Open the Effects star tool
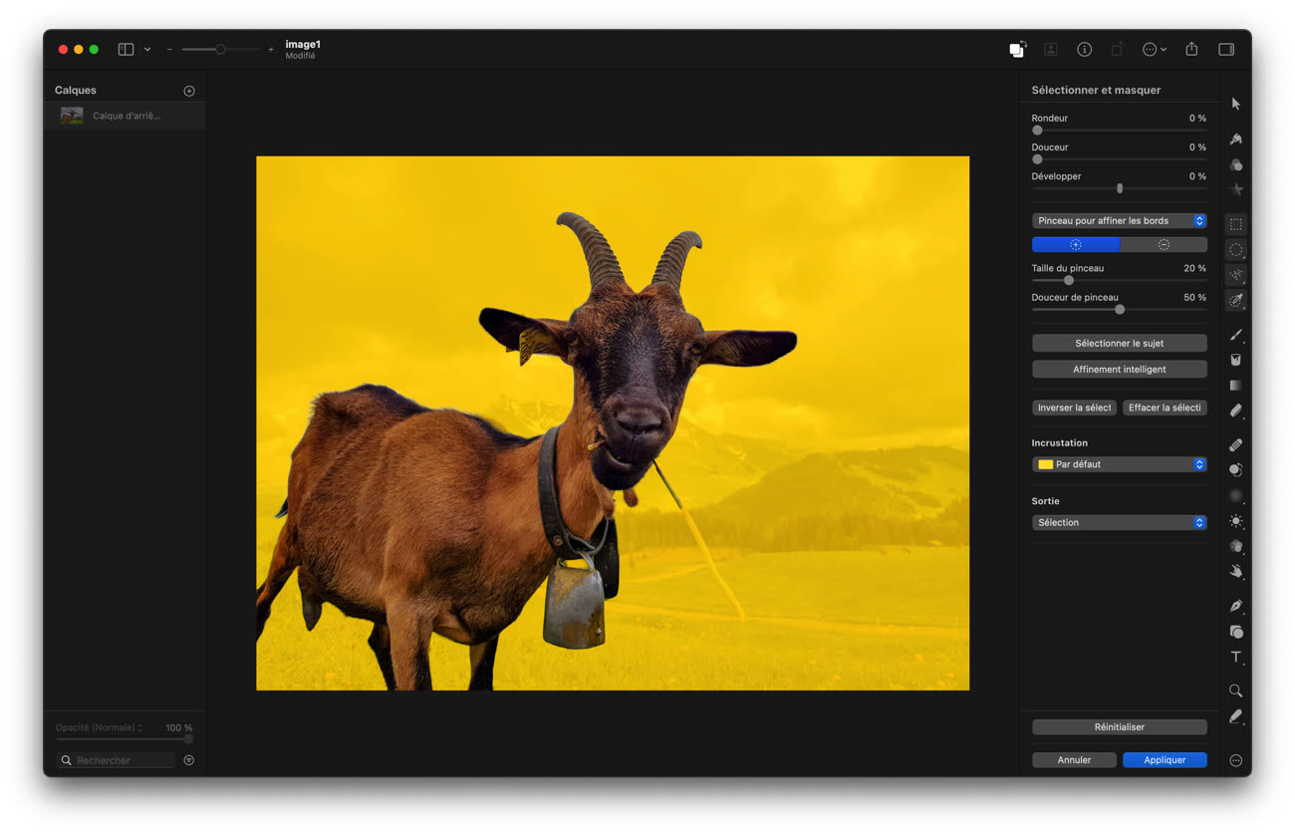The height and width of the screenshot is (834, 1295). coord(1235,189)
